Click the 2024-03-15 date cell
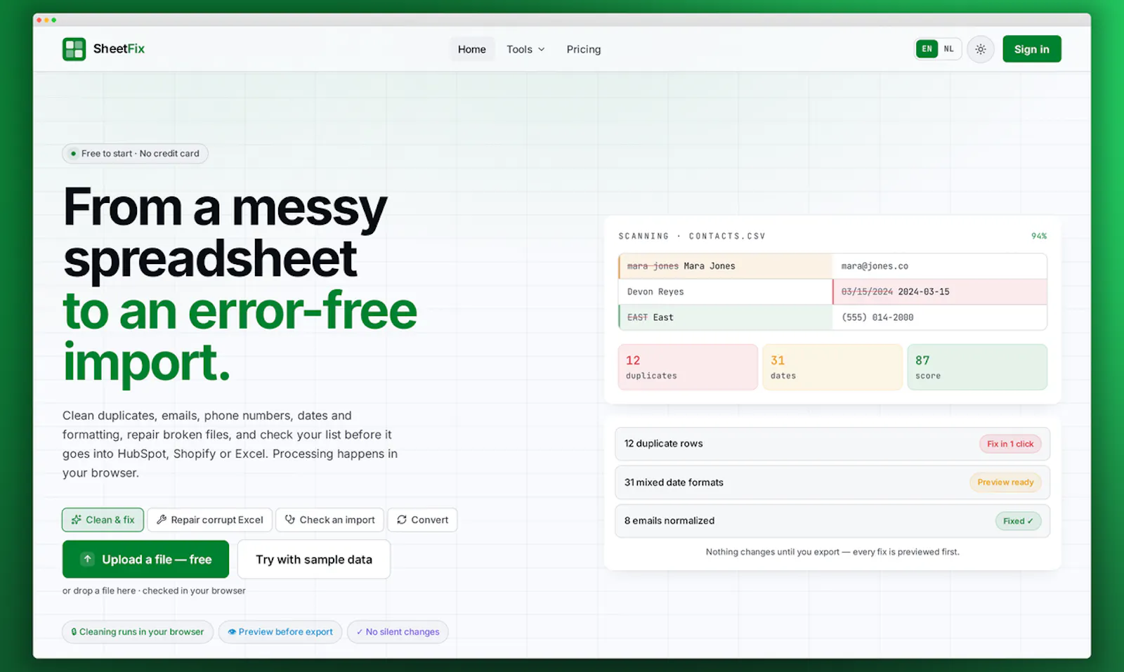Image resolution: width=1124 pixels, height=672 pixels. coord(940,291)
